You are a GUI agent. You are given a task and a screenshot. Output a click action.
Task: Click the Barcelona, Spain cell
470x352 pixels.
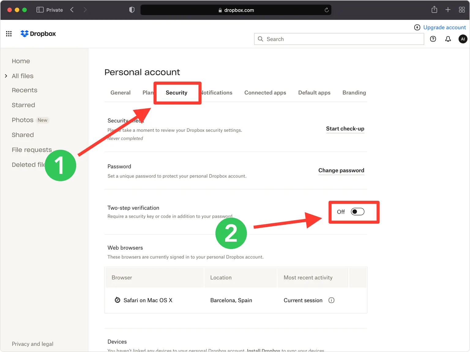pos(231,300)
